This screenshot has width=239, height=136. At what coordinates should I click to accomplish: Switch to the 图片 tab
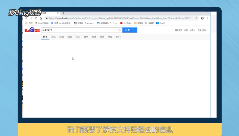[86, 37]
